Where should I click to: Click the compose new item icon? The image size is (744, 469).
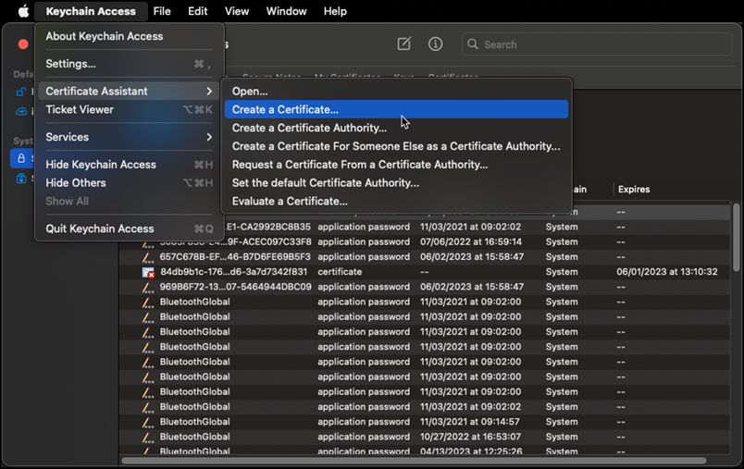point(404,44)
